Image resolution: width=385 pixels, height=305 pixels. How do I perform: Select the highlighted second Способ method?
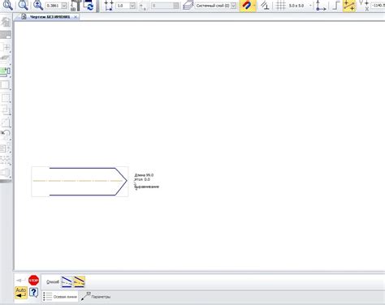[x=80, y=281]
